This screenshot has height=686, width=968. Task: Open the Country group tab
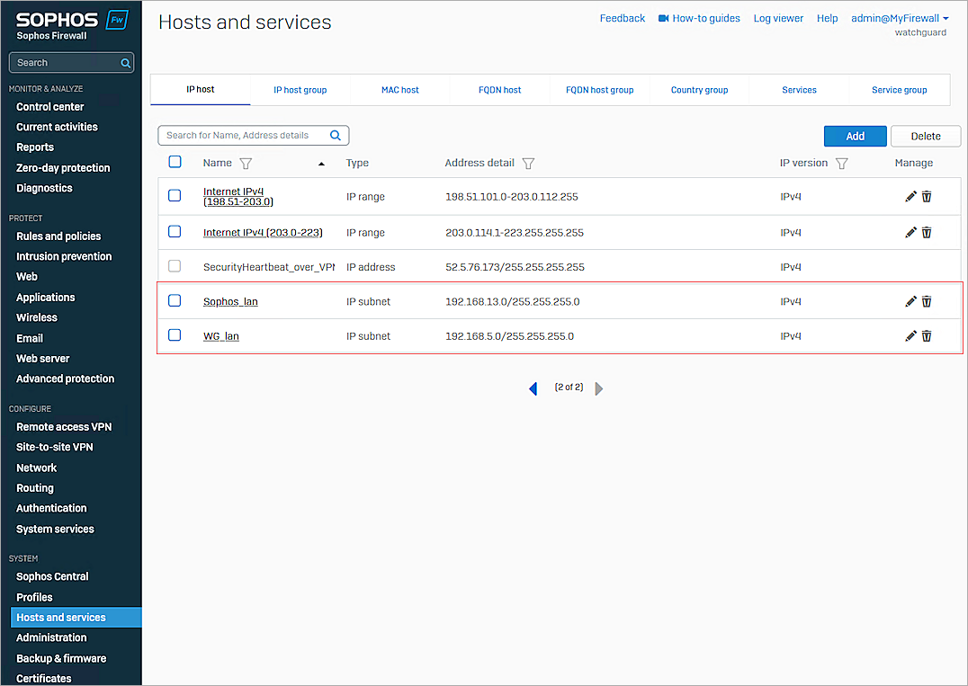coord(699,90)
